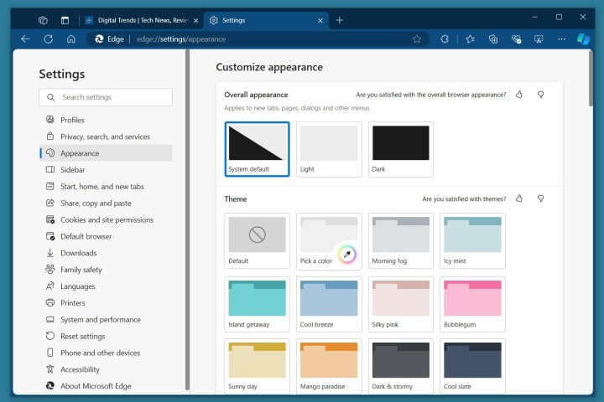Open the color picker eyedropper circle
Screen dimensions: 604x402
click(x=346, y=254)
